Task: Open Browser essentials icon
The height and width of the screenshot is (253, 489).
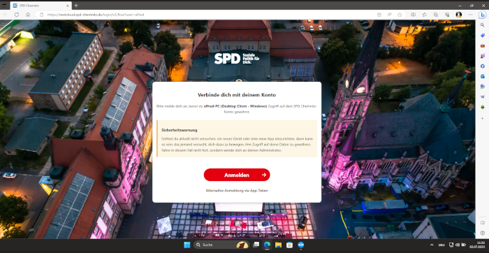Action: click(447, 15)
